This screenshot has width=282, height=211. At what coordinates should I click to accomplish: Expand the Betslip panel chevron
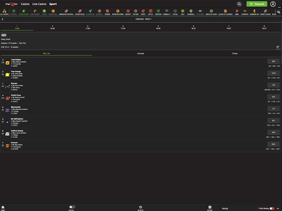[x=277, y=208]
